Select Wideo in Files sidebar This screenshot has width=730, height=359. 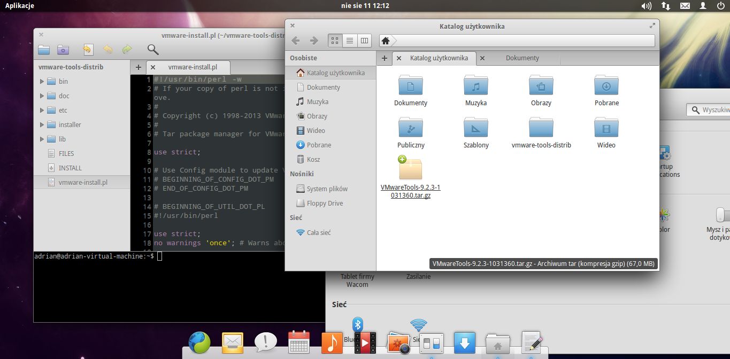point(331,130)
